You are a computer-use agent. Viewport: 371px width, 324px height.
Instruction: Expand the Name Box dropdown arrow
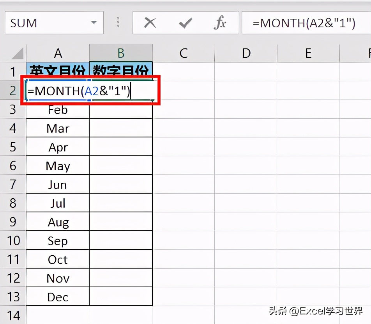point(94,23)
